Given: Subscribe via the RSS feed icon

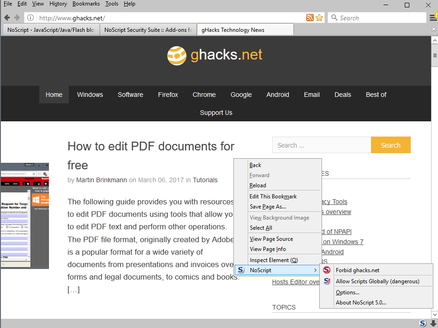Looking at the screenshot, I should point(310,18).
